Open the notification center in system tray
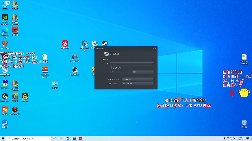The height and width of the screenshot is (141, 252). [x=248, y=138]
